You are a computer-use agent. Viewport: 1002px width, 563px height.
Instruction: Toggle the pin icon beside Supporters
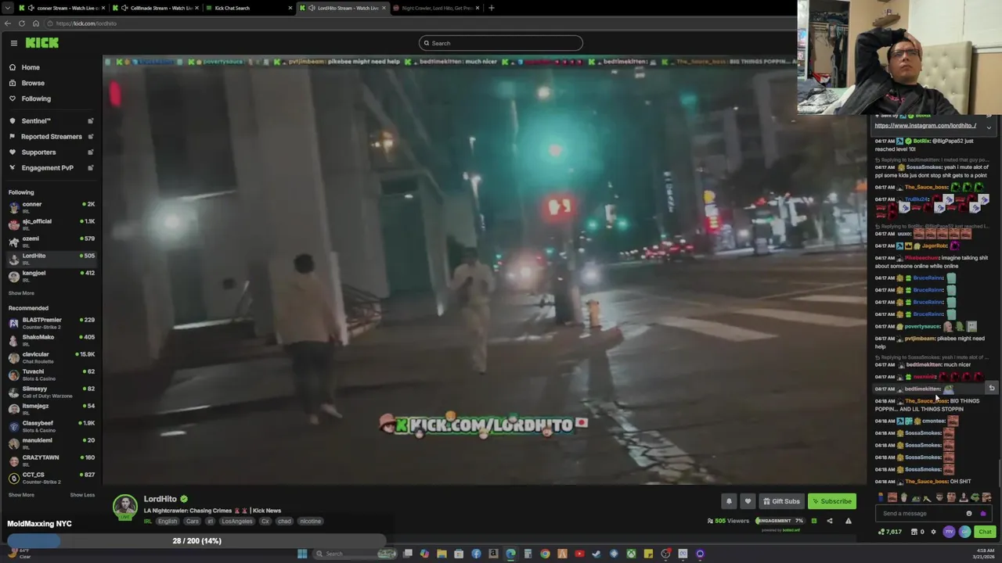coord(91,152)
